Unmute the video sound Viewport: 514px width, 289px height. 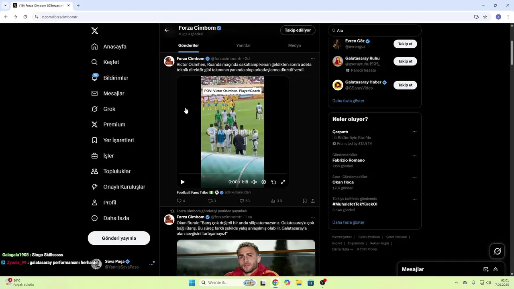click(254, 182)
